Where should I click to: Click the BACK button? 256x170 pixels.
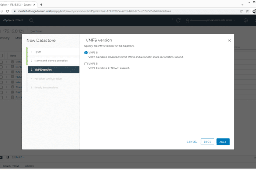[207, 142]
